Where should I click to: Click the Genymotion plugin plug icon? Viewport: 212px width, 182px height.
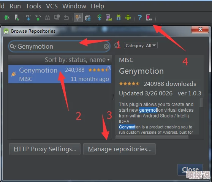click(14, 74)
